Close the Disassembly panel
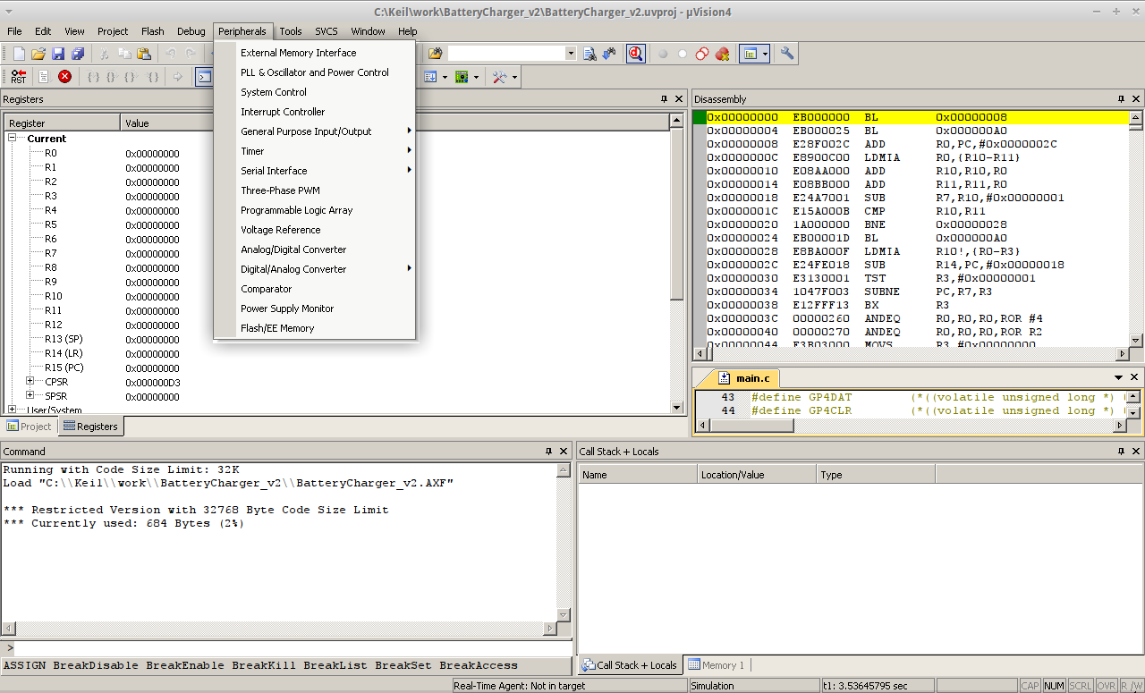 (1134, 99)
